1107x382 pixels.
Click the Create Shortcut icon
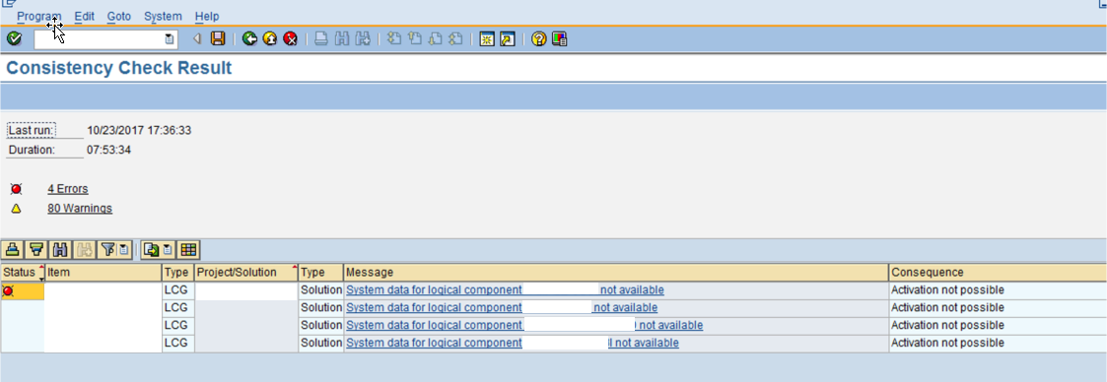[x=508, y=39]
